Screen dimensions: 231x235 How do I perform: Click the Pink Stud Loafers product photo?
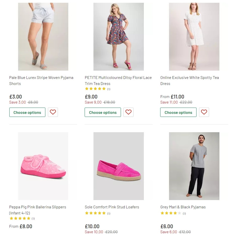pos(118,166)
